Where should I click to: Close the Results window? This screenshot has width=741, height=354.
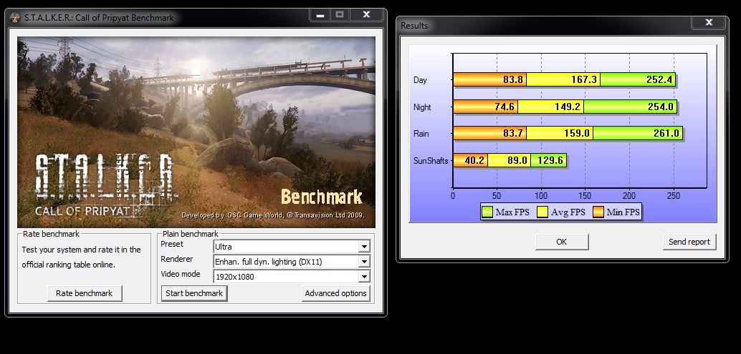tap(709, 22)
